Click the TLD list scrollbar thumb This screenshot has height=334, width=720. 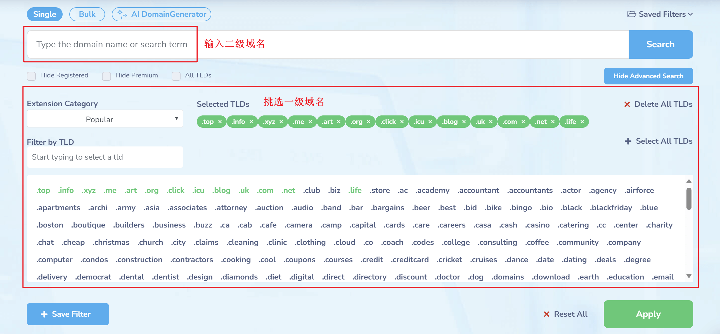coord(689,199)
